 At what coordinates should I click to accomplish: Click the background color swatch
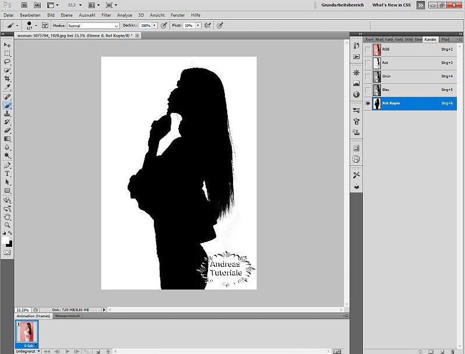coord(9,244)
